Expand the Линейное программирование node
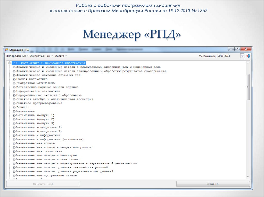The width and height of the screenshot is (264, 197). tap(14, 103)
